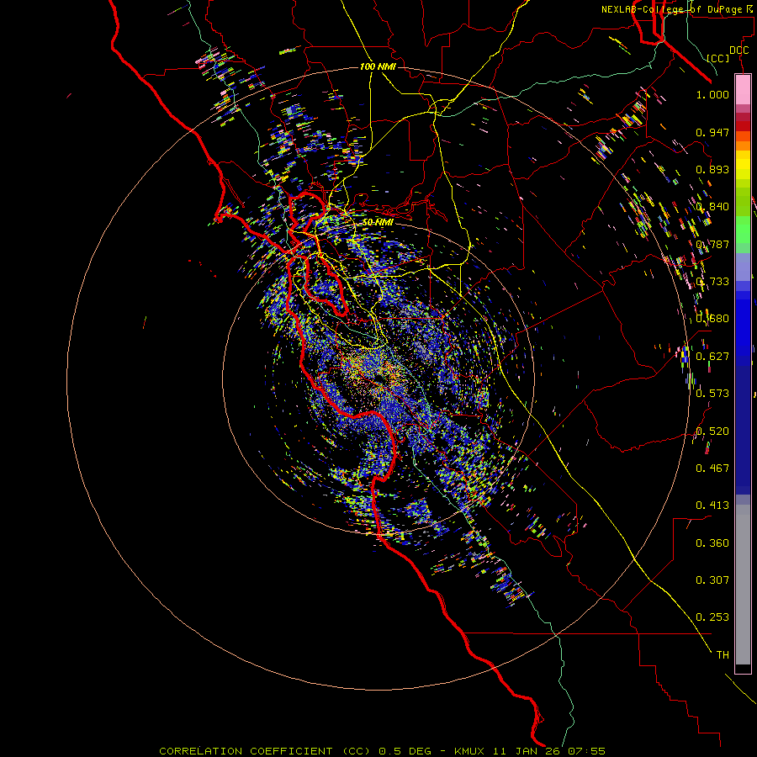
Task: Click the 0.947 color scale value
Action: [x=712, y=132]
